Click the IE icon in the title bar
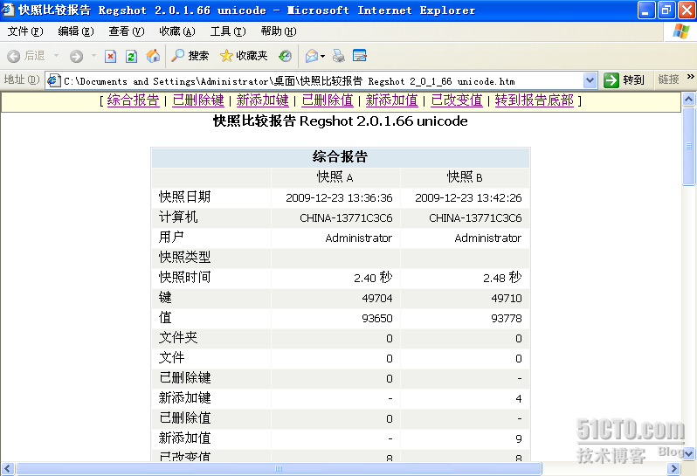This screenshot has width=697, height=476. 8,10
